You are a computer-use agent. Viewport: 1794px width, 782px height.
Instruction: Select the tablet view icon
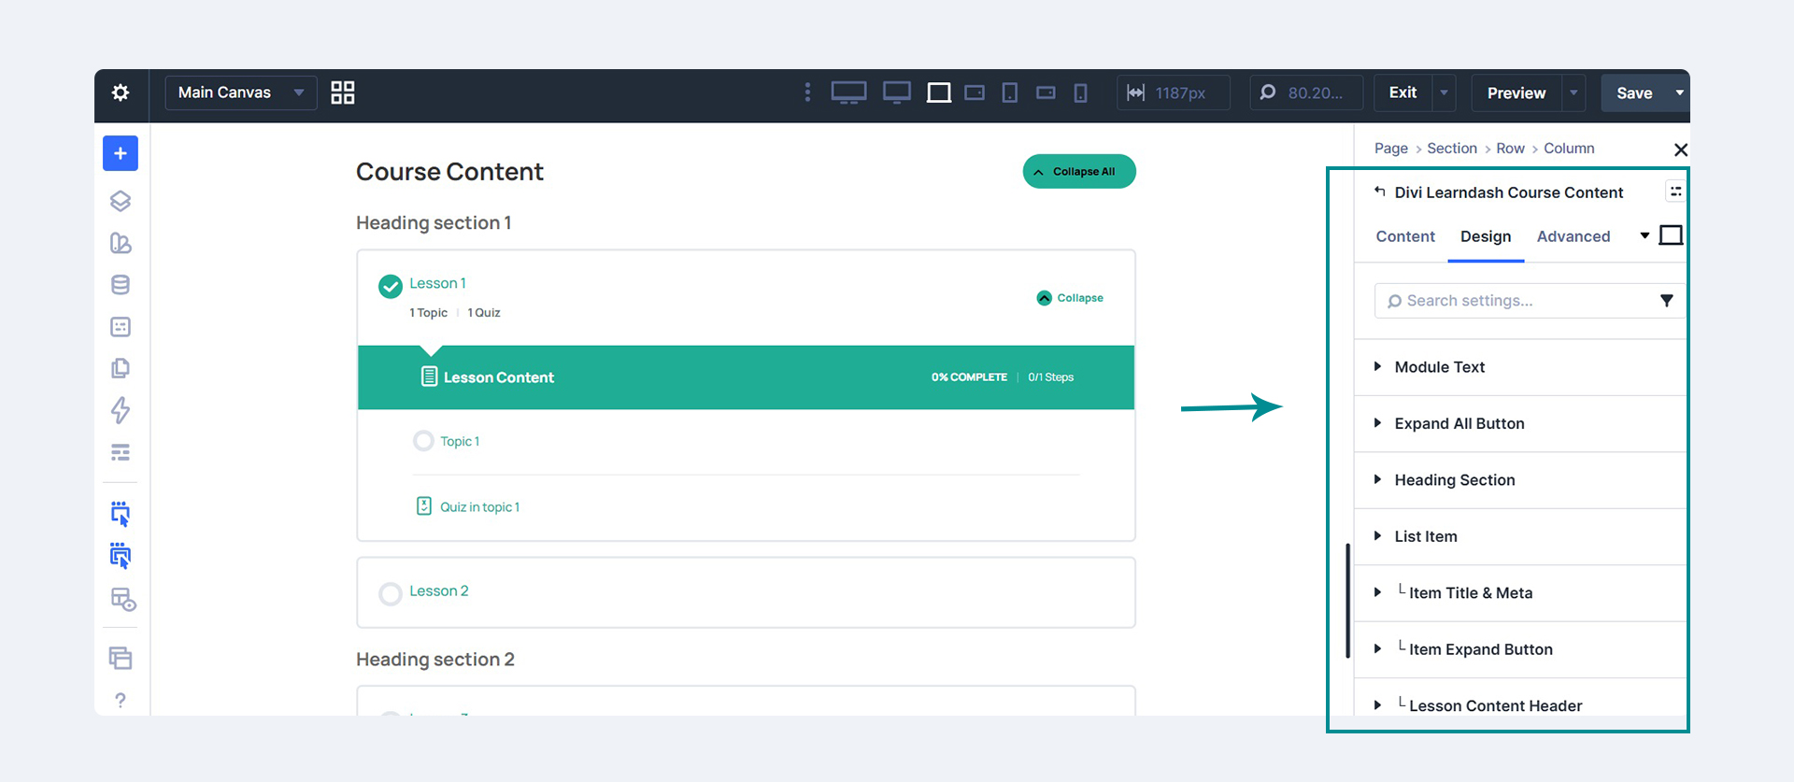click(1010, 92)
